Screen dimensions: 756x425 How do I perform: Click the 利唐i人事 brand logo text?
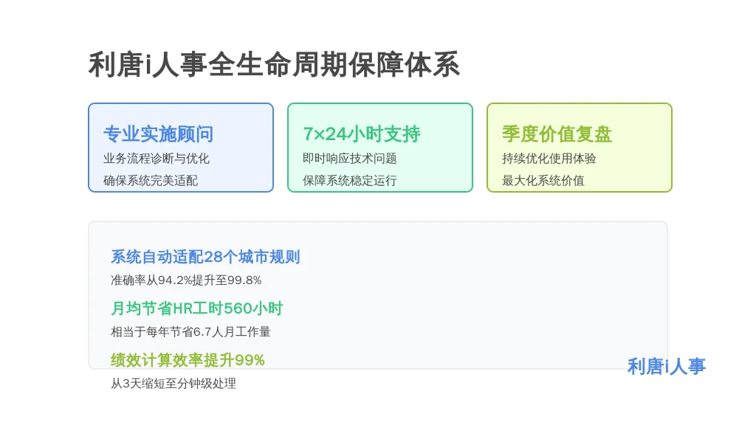tap(667, 367)
